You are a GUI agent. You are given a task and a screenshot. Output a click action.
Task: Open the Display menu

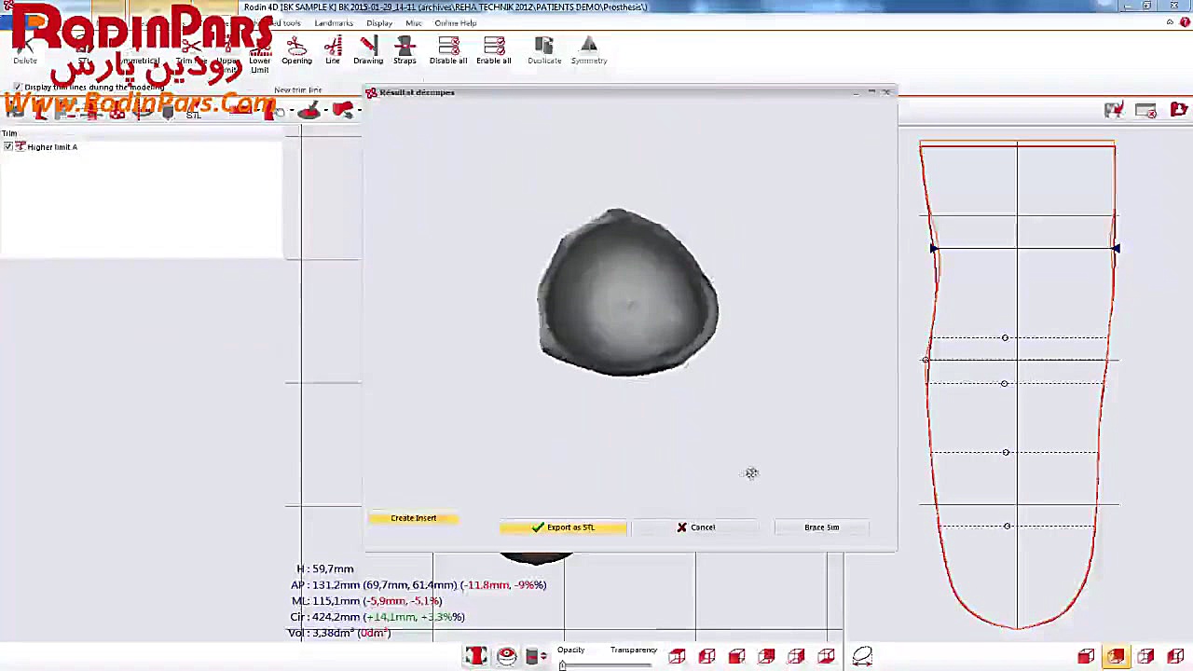click(x=379, y=23)
